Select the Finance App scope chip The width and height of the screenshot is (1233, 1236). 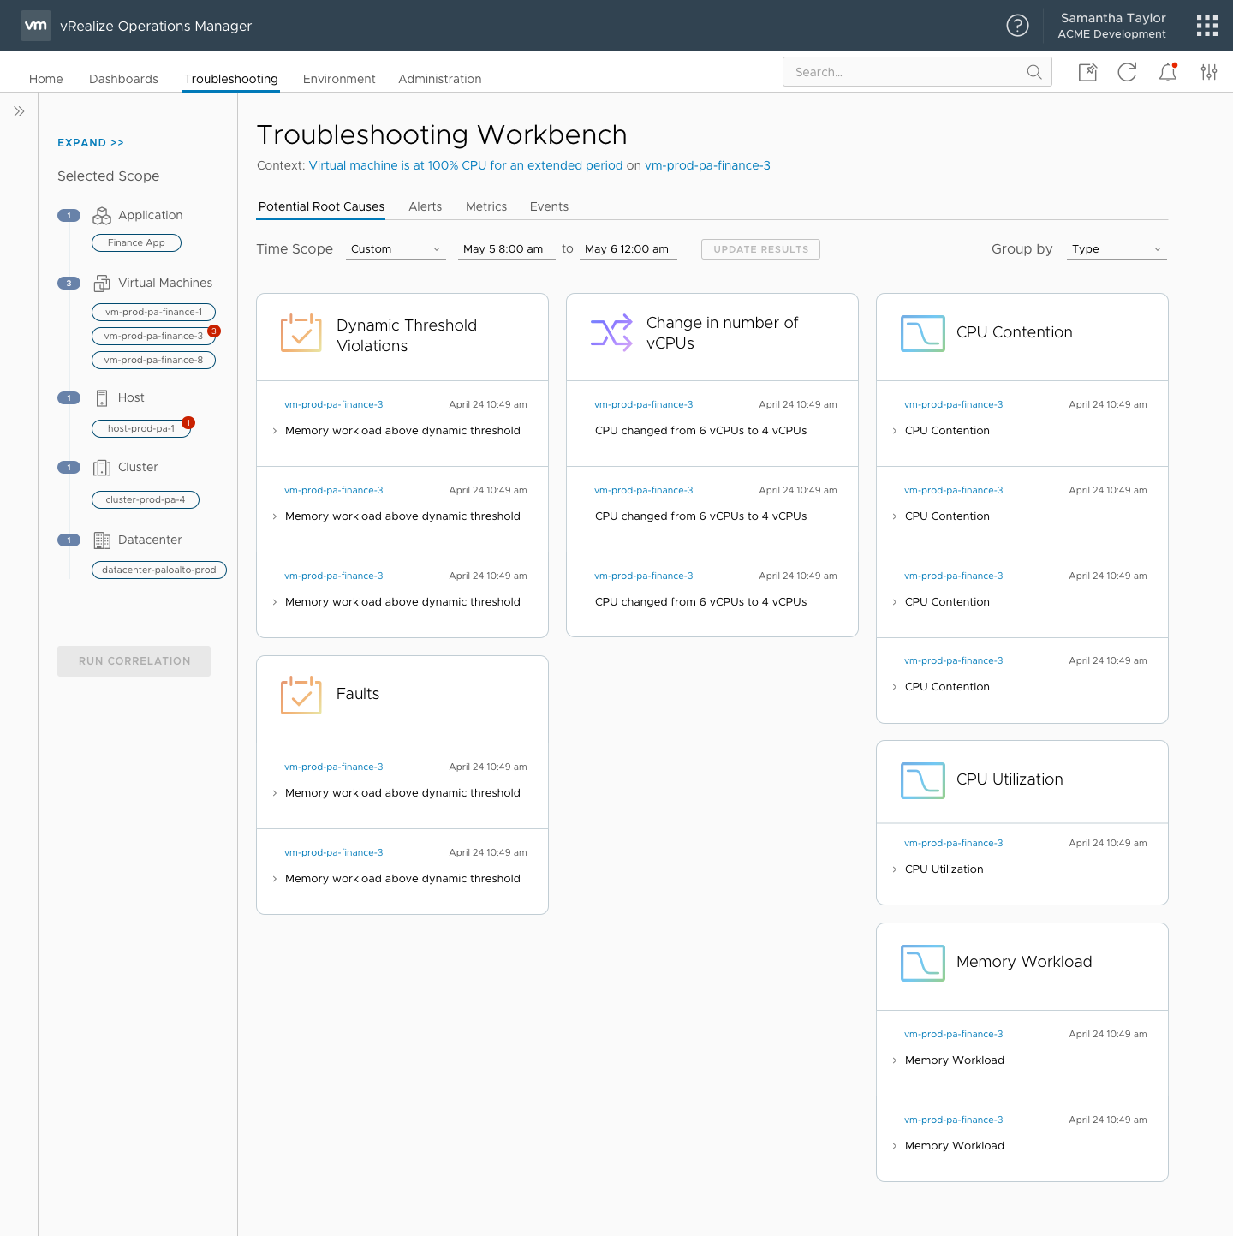[136, 243]
